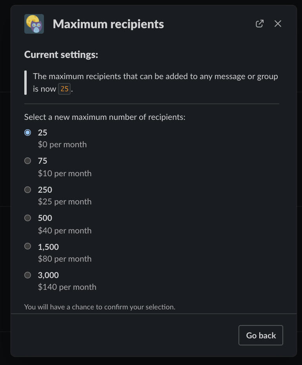Click the "$140 per month" price text
302x365 pixels.
pyautogui.click(x=67, y=287)
